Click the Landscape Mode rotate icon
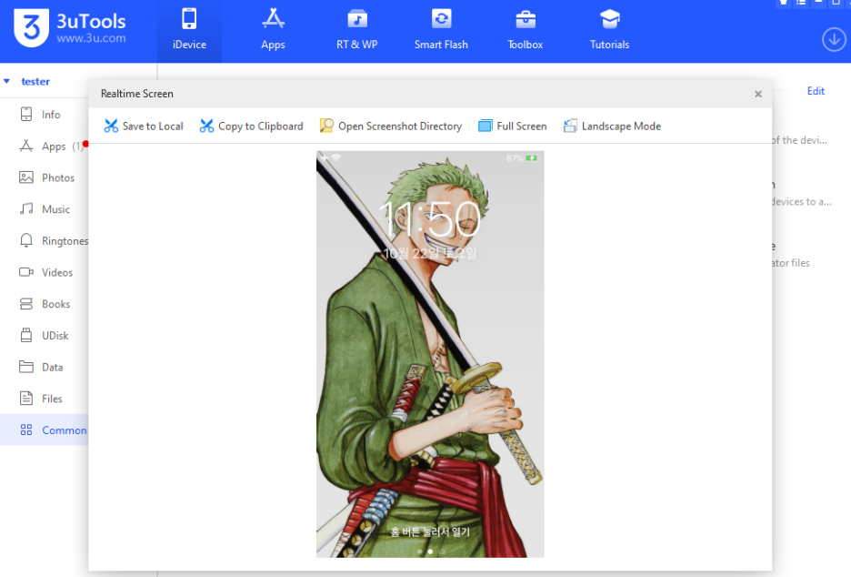The width and height of the screenshot is (851, 577). [570, 127]
